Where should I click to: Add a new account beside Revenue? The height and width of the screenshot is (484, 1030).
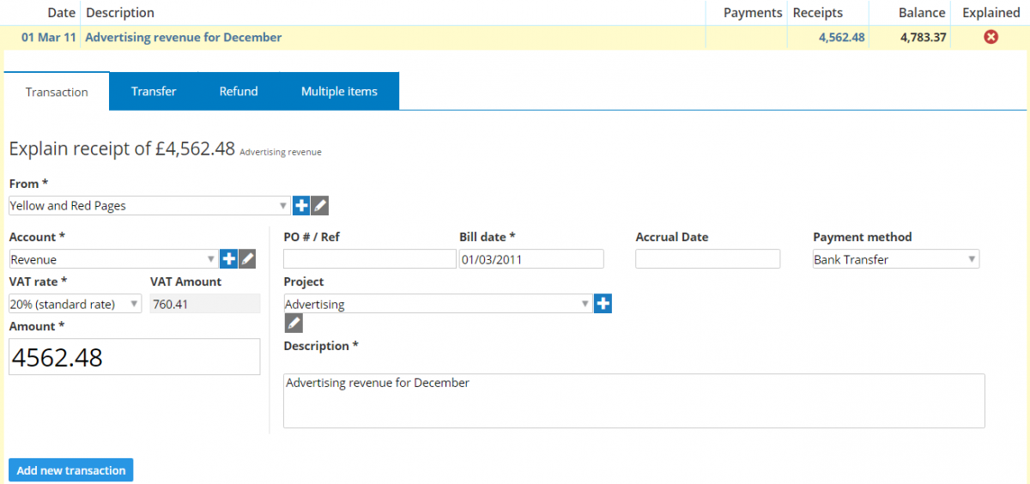[229, 258]
